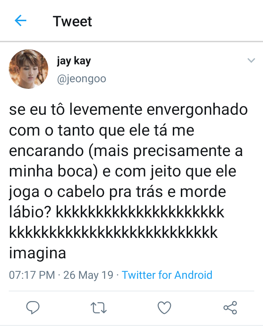The height and width of the screenshot is (327, 263).
Task: Tap the 26 May 19 date
Action: [88, 275]
